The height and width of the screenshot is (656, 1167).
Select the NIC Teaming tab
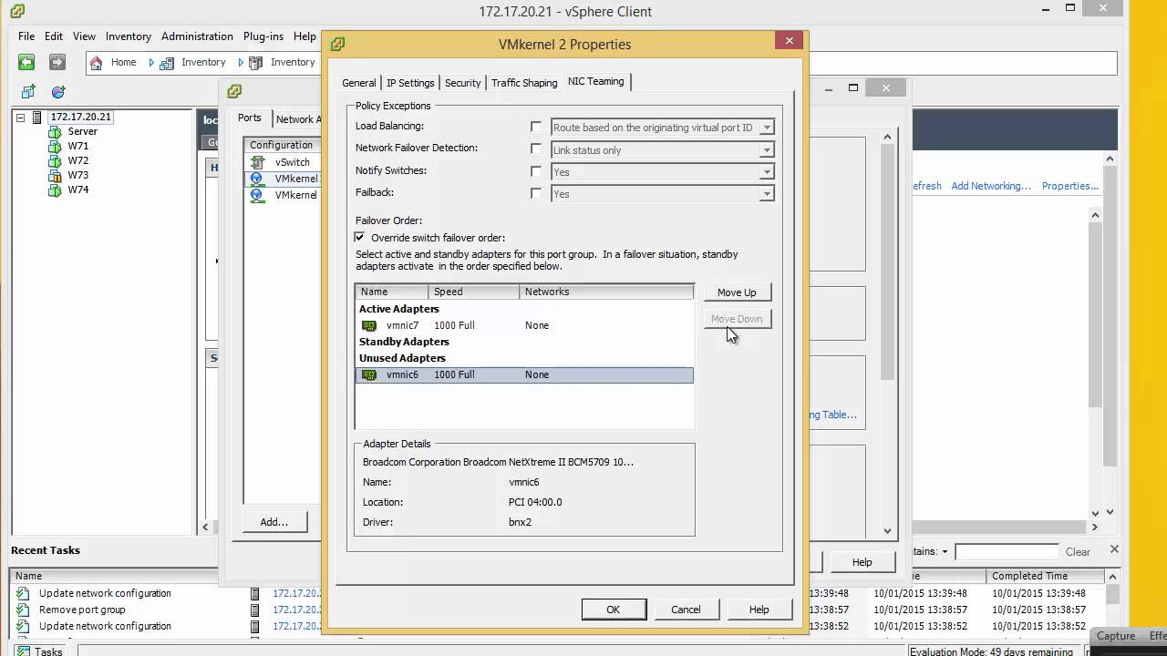coord(596,81)
